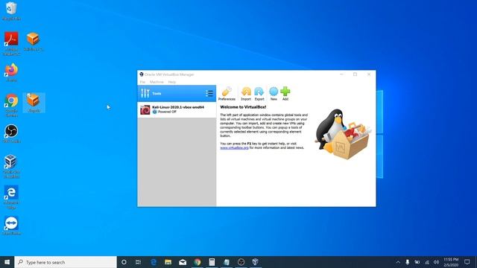
Task: Open the Action Center notifications
Action: point(467,262)
